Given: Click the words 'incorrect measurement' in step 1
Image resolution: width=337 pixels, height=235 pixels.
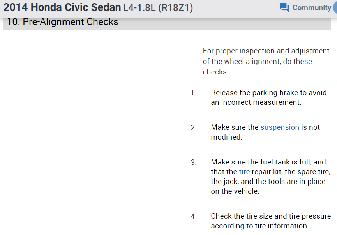Looking at the screenshot, I should click(261, 102).
